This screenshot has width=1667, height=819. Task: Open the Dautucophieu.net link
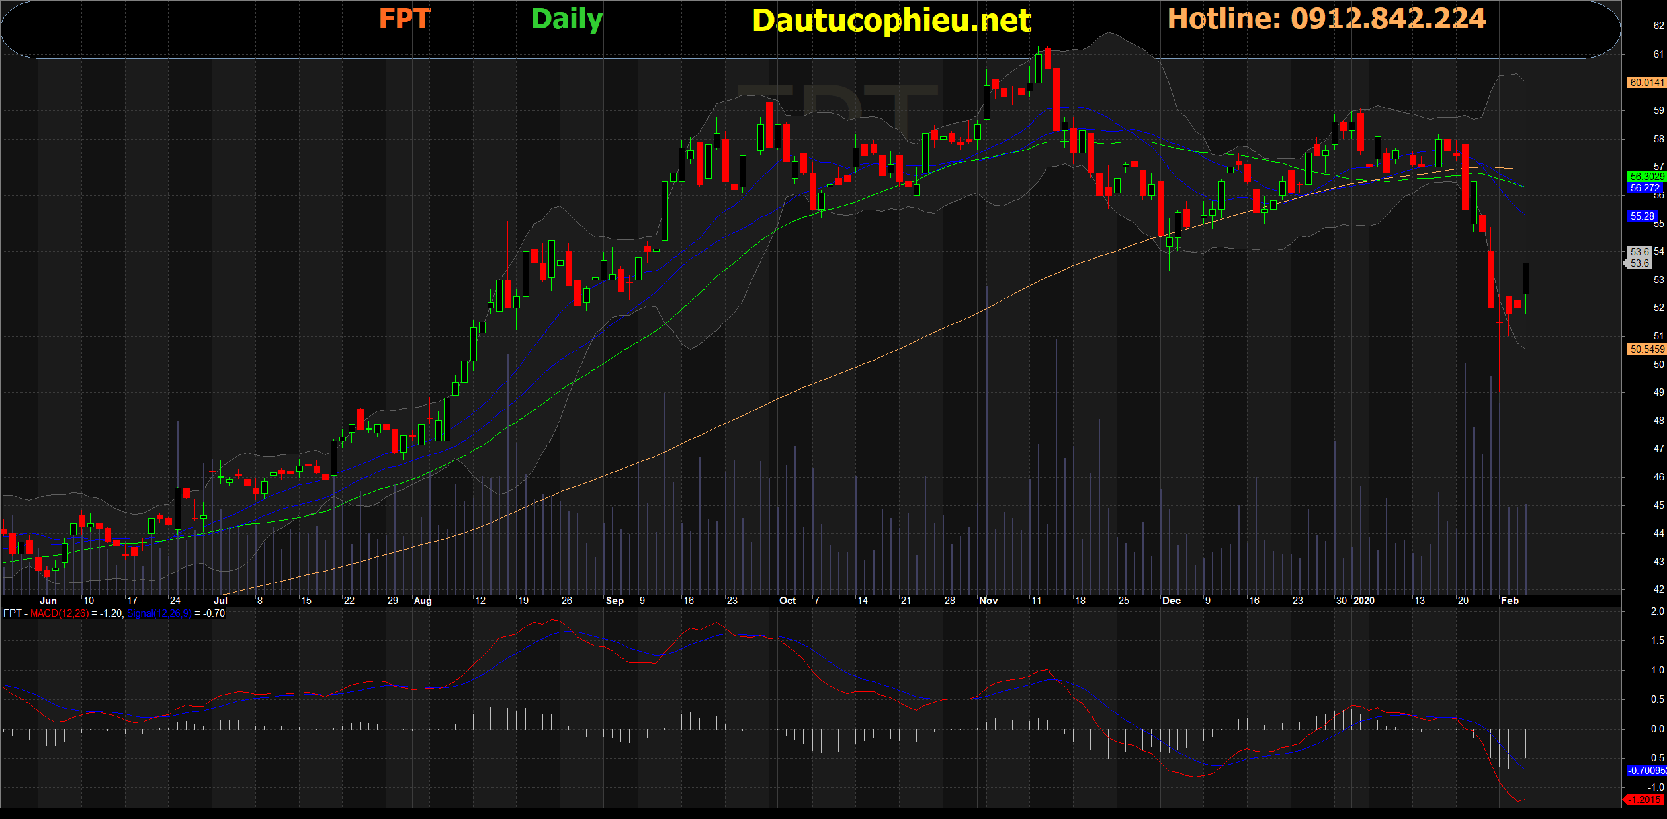click(891, 21)
